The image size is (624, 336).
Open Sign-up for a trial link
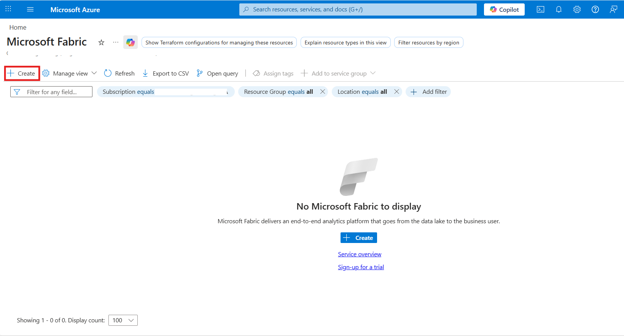[361, 267]
